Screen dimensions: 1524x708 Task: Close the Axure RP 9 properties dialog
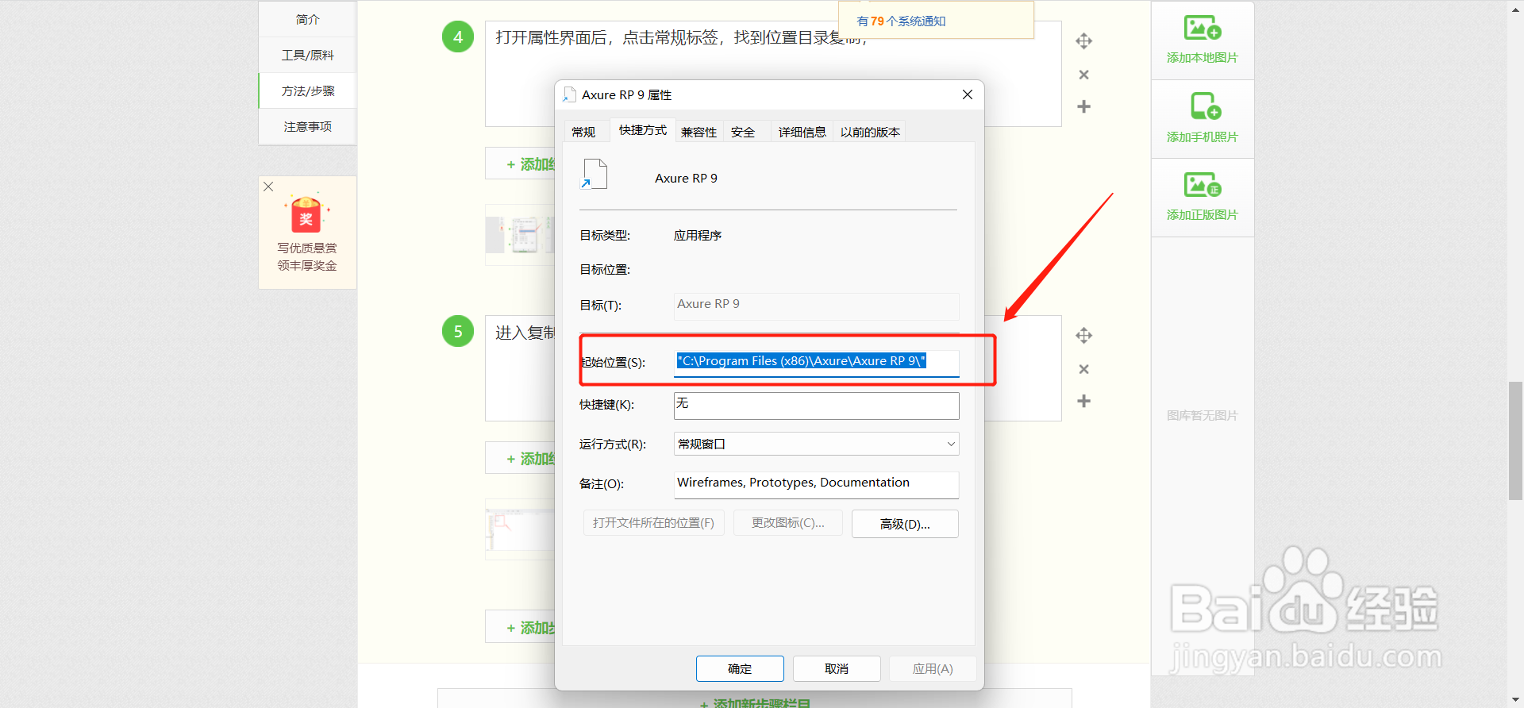coord(967,94)
